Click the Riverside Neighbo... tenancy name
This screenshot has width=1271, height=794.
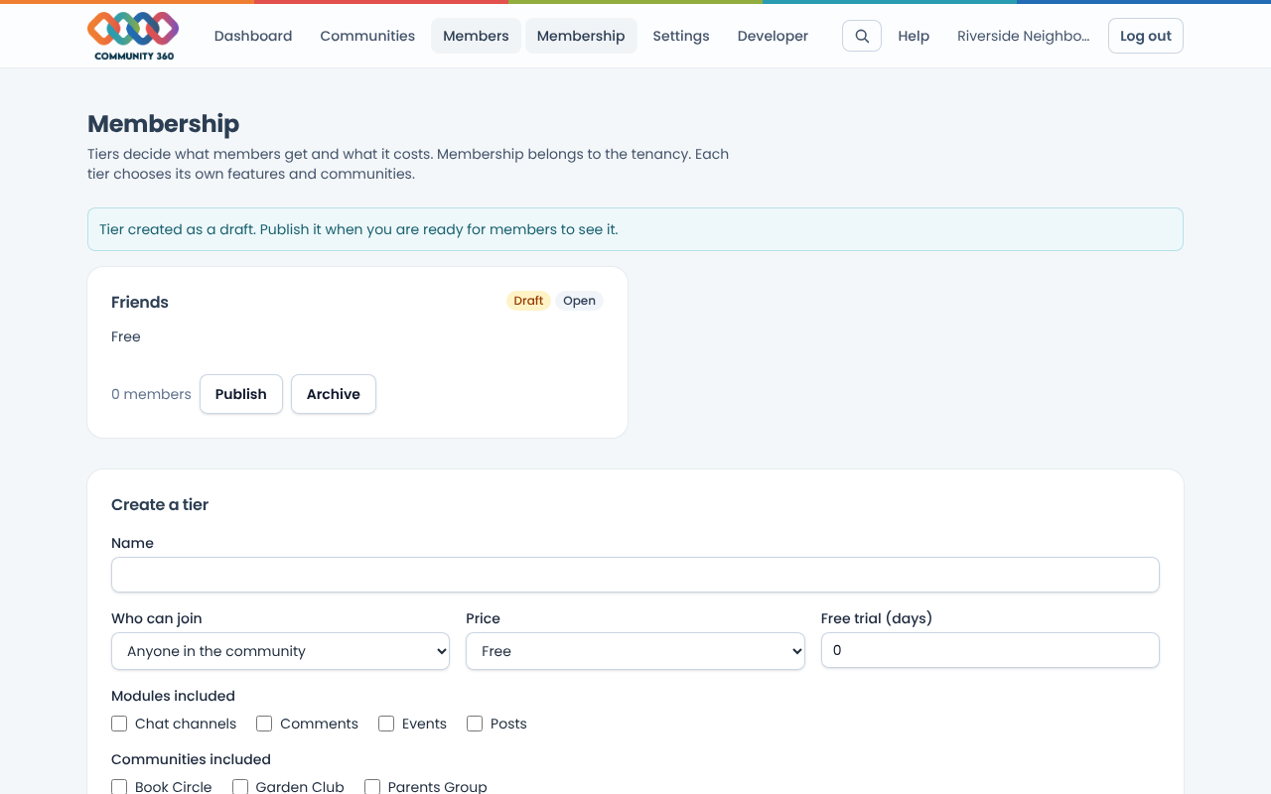[x=1023, y=36]
